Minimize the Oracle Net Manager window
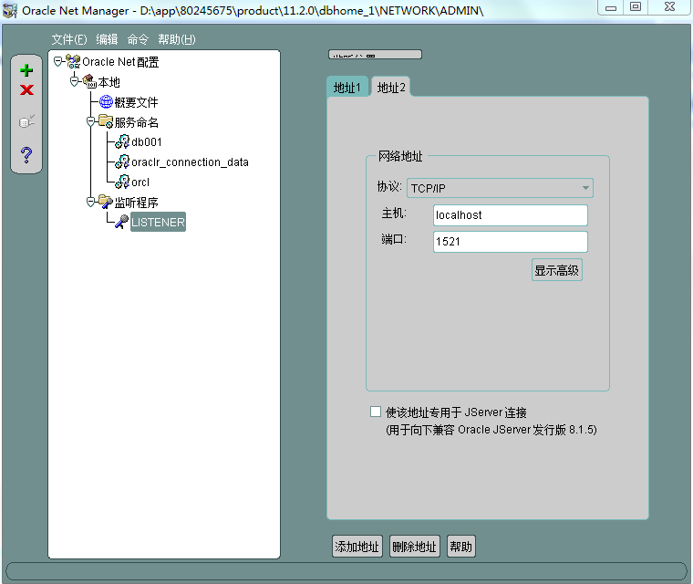This screenshot has width=693, height=584. click(610, 7)
